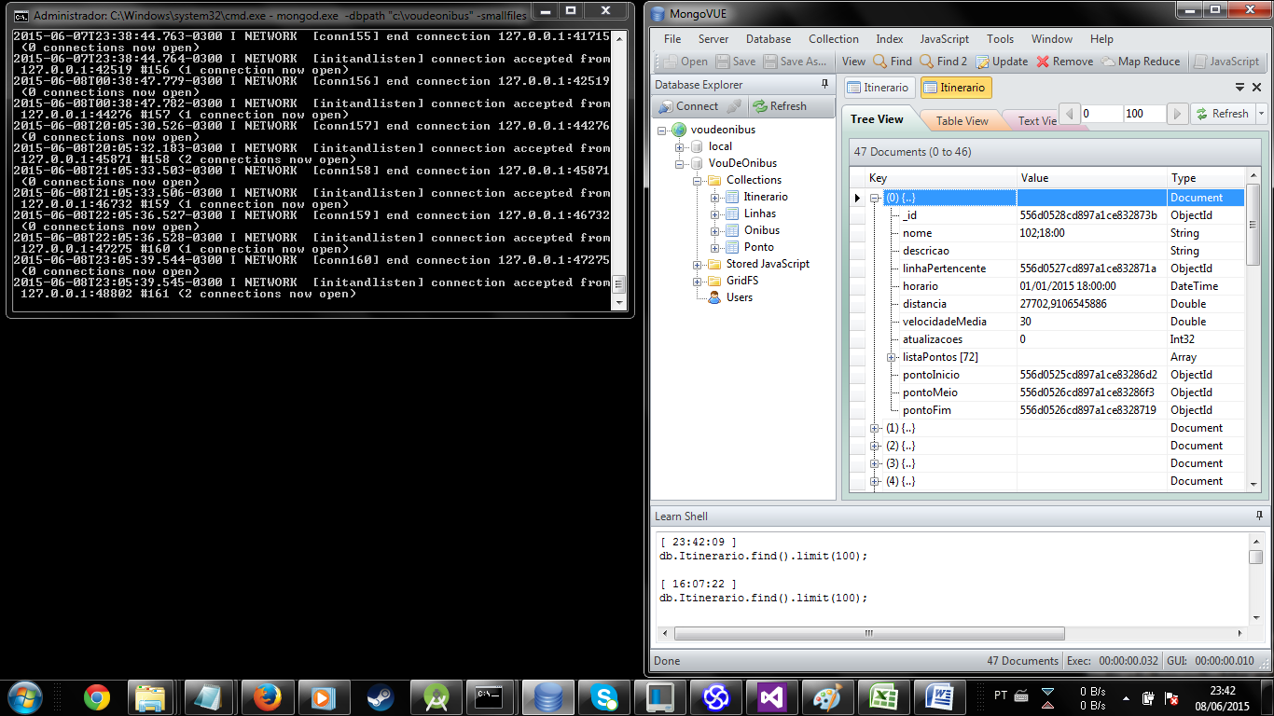Click the Connect button in Database Explorer

point(688,106)
